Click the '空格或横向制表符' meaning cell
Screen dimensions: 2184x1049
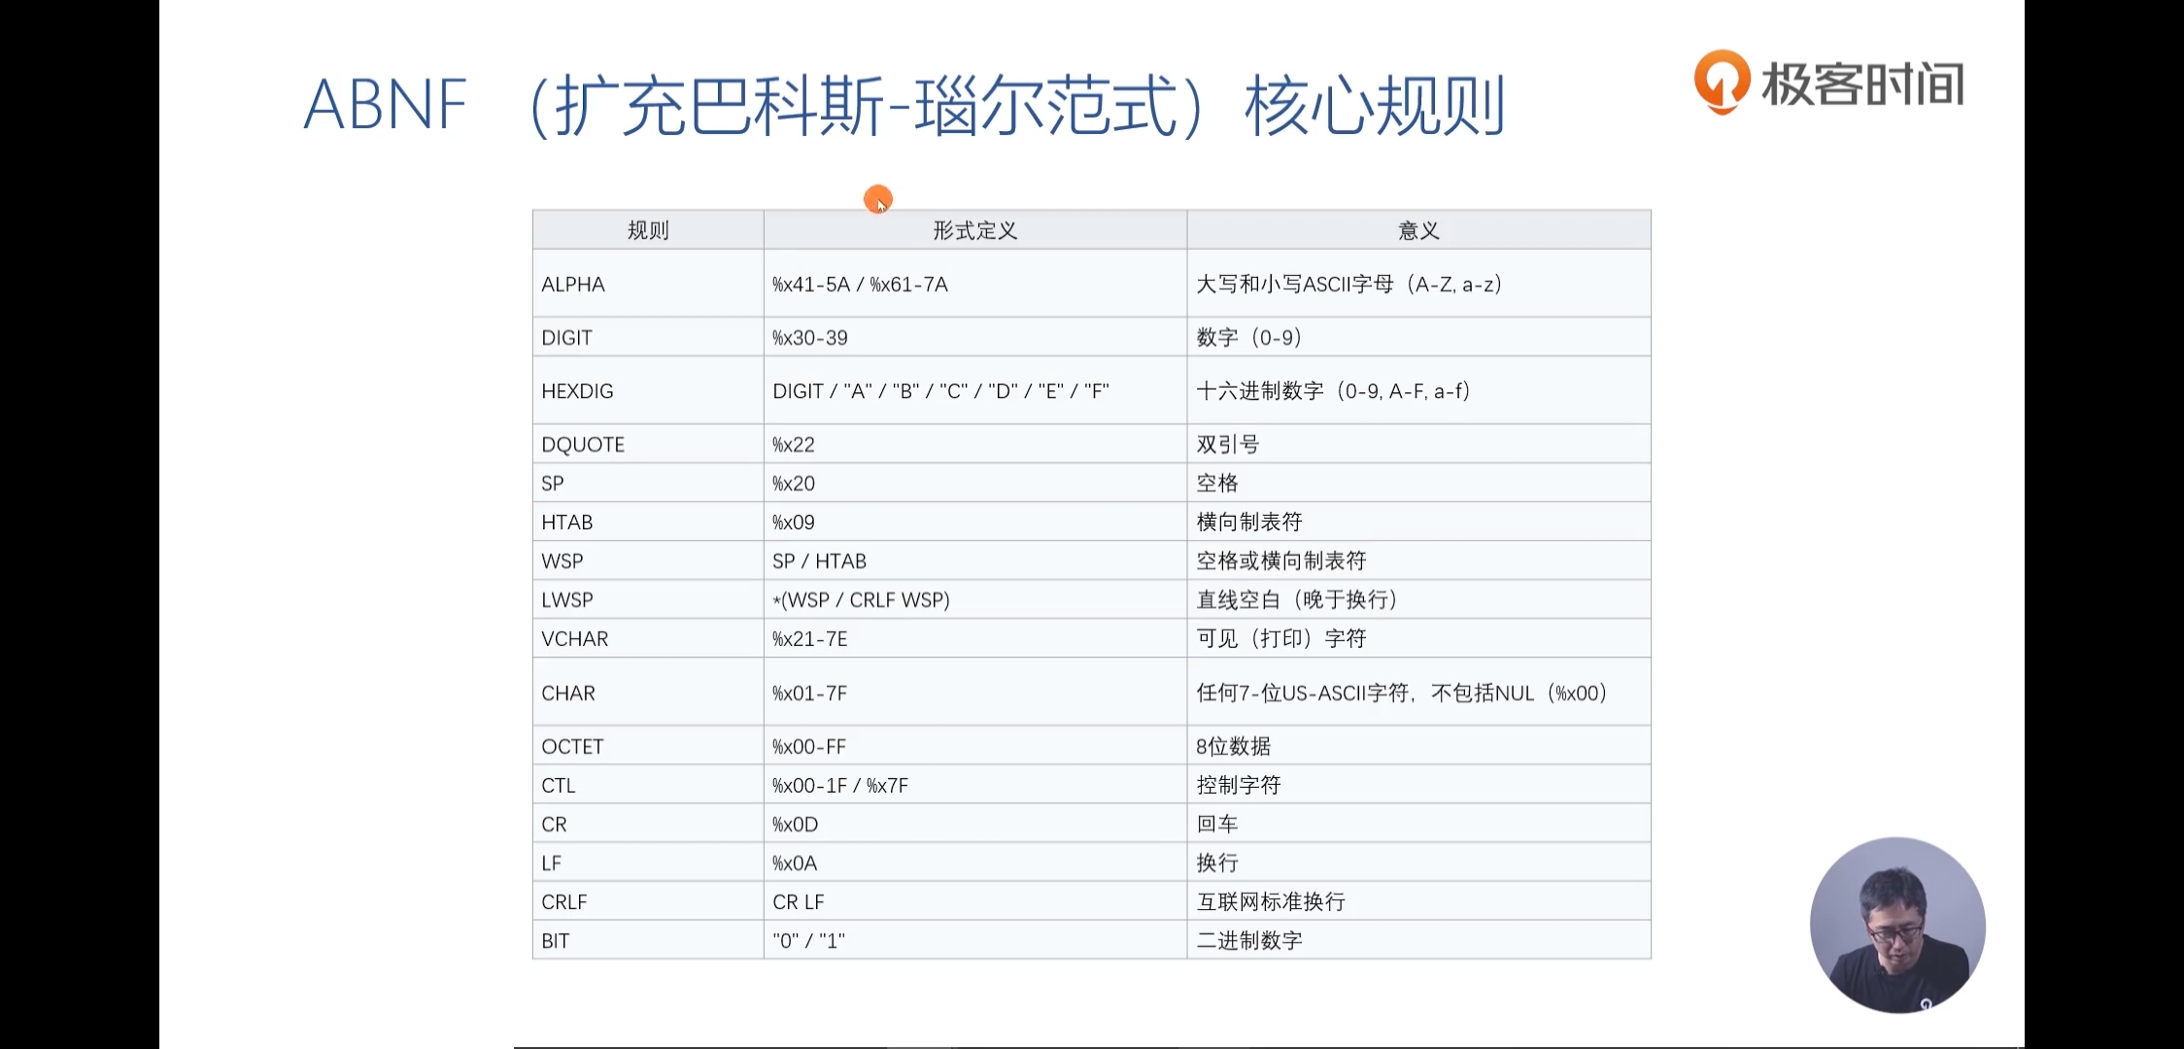(1418, 560)
